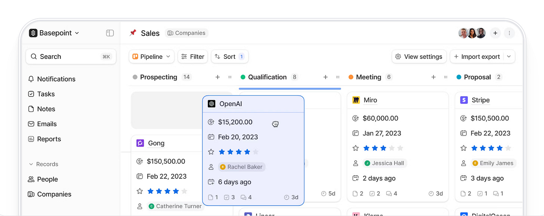This screenshot has width=544, height=216.
Task: Click drag handle of Prospecting column
Action: pyautogui.click(x=230, y=77)
